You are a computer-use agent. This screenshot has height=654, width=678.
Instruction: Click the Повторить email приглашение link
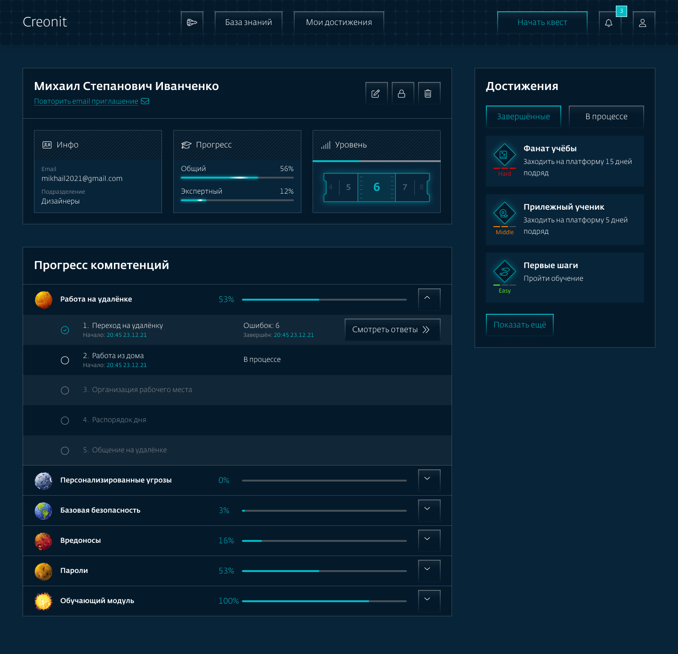pyautogui.click(x=86, y=101)
